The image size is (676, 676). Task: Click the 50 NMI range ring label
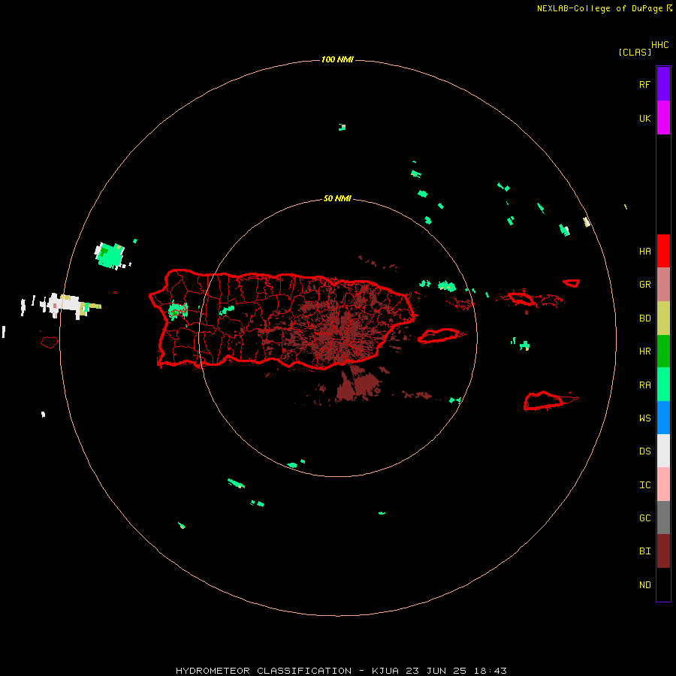point(337,198)
